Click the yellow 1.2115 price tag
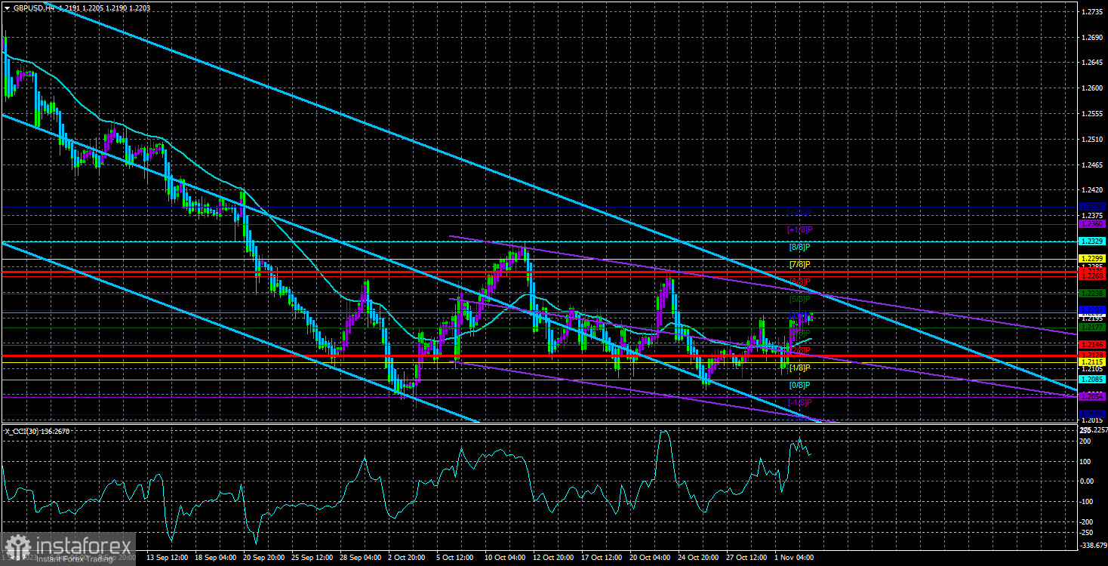Image resolution: width=1108 pixels, height=566 pixels. (1093, 361)
